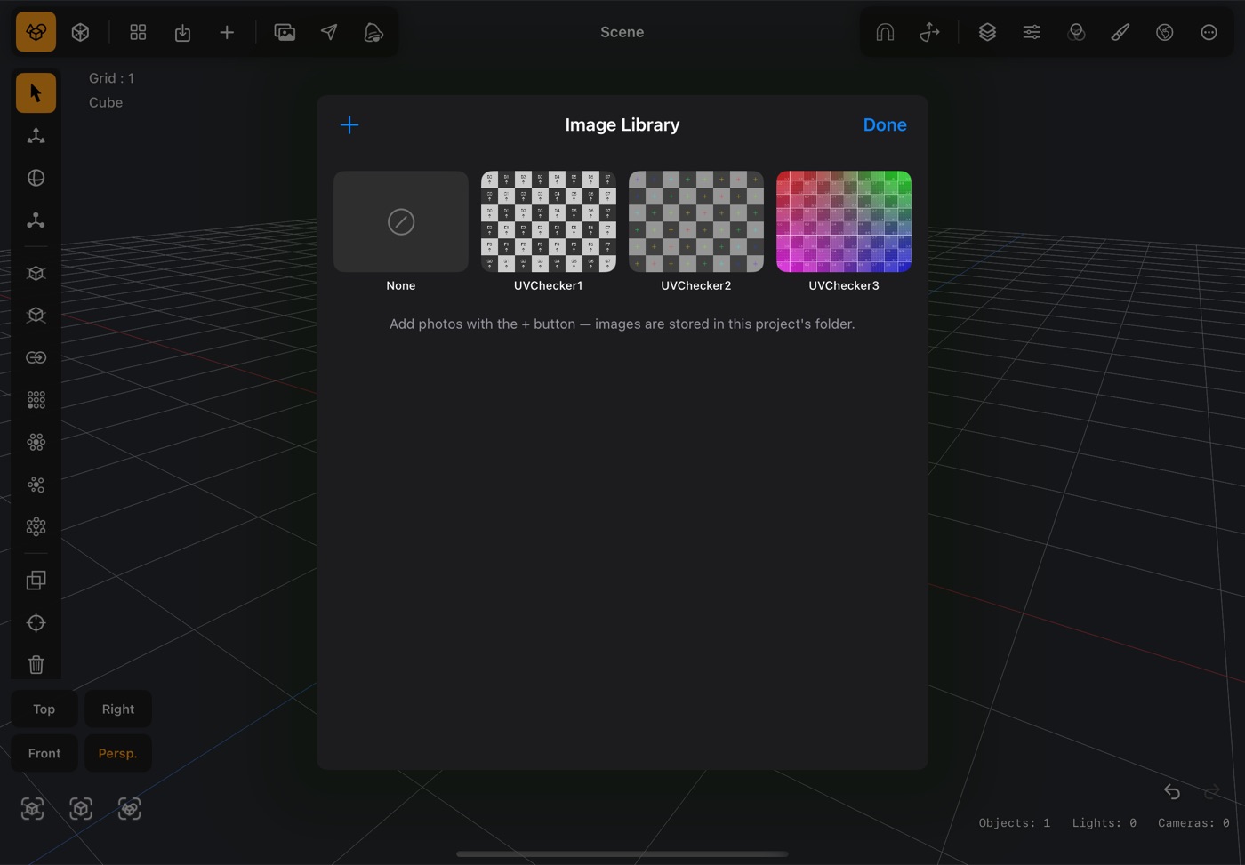
Task: Select the None image option
Action: tap(401, 221)
